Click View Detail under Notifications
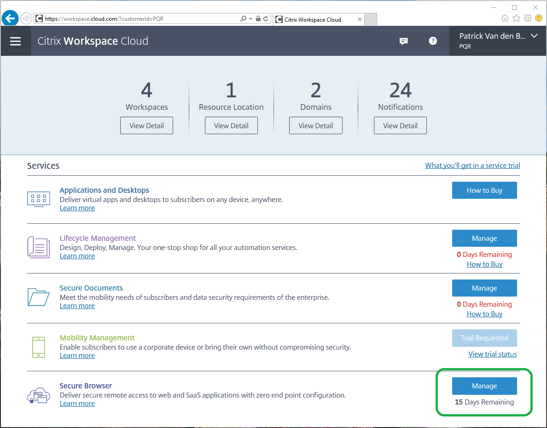Image resolution: width=547 pixels, height=428 pixels. click(x=400, y=125)
